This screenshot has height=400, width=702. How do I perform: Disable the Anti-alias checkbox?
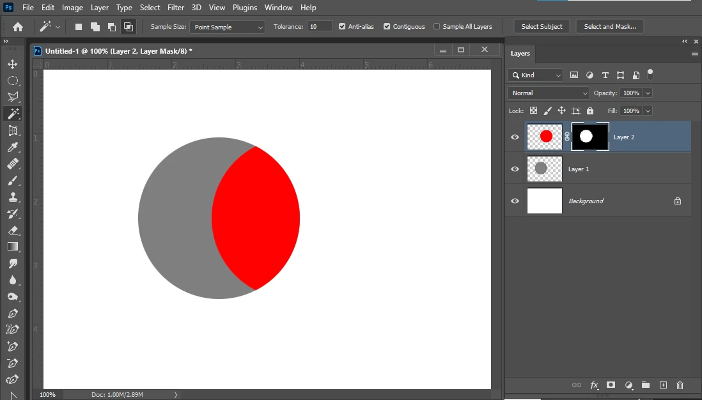pos(342,26)
